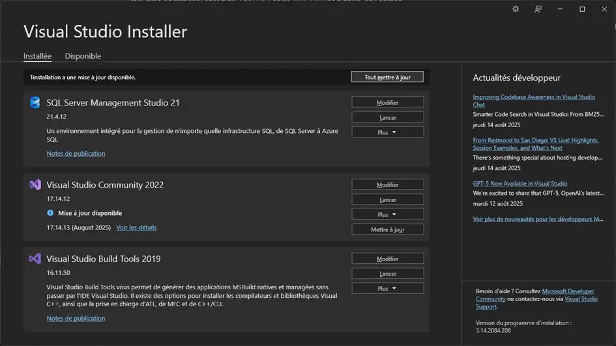Viewport: 616px width, 346px height.
Task: Open Voir les détails link for version 17.14.13
Action: pyautogui.click(x=136, y=227)
